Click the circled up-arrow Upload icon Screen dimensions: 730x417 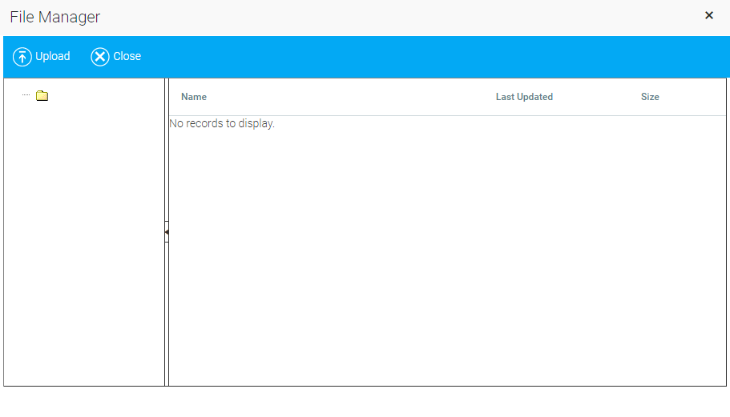[x=22, y=57]
